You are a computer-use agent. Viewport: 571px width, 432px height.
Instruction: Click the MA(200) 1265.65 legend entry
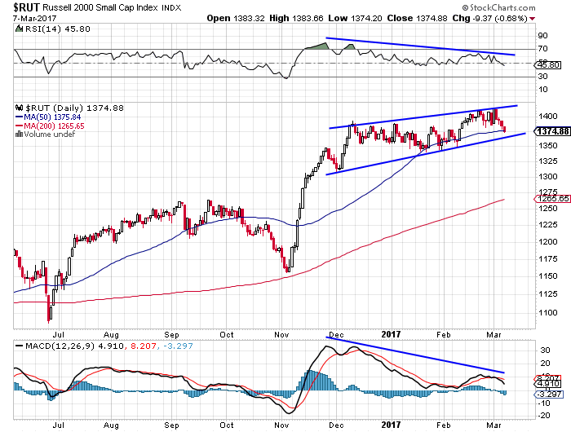pyautogui.click(x=50, y=126)
